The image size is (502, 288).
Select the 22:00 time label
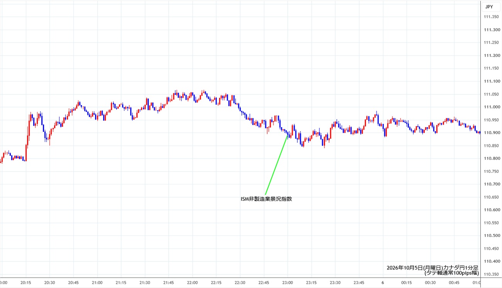[192, 282]
